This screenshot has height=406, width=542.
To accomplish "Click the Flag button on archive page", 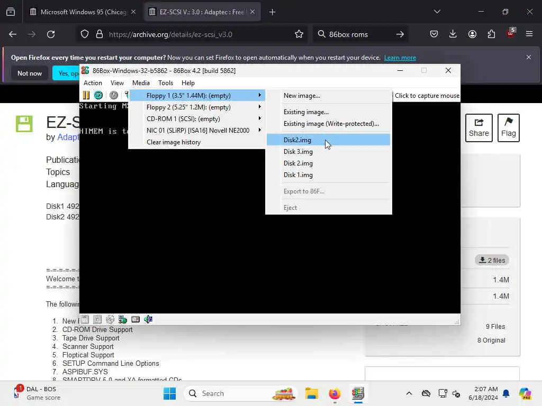I will coord(509,128).
